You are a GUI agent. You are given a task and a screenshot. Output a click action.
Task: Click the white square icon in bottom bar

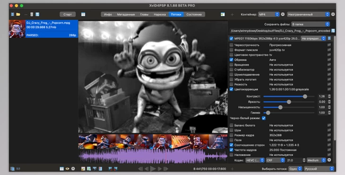[x=61, y=169]
